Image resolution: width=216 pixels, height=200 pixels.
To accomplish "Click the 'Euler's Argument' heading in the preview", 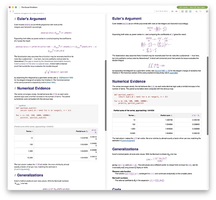I will 127,18.
